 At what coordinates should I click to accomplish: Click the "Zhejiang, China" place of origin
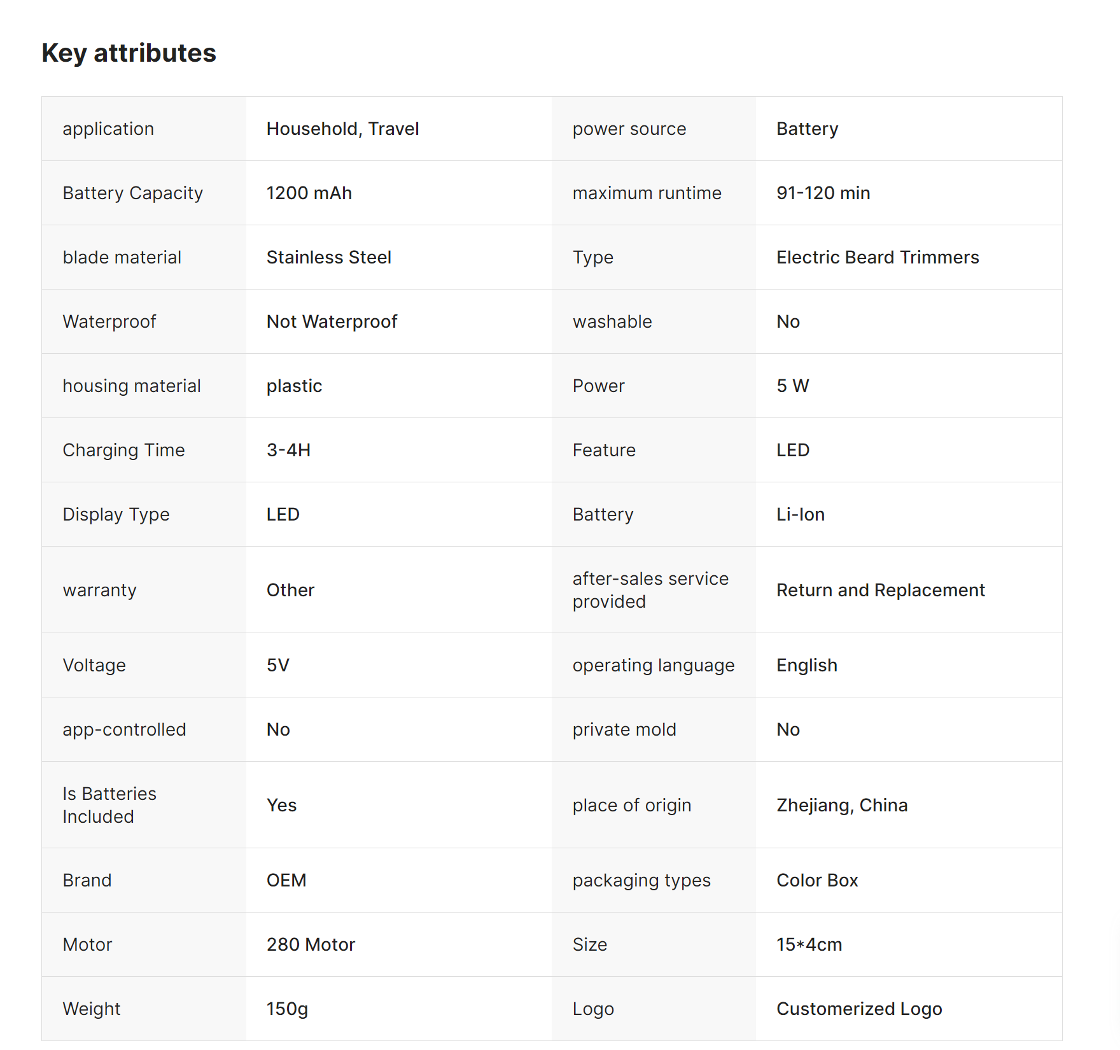tap(841, 805)
